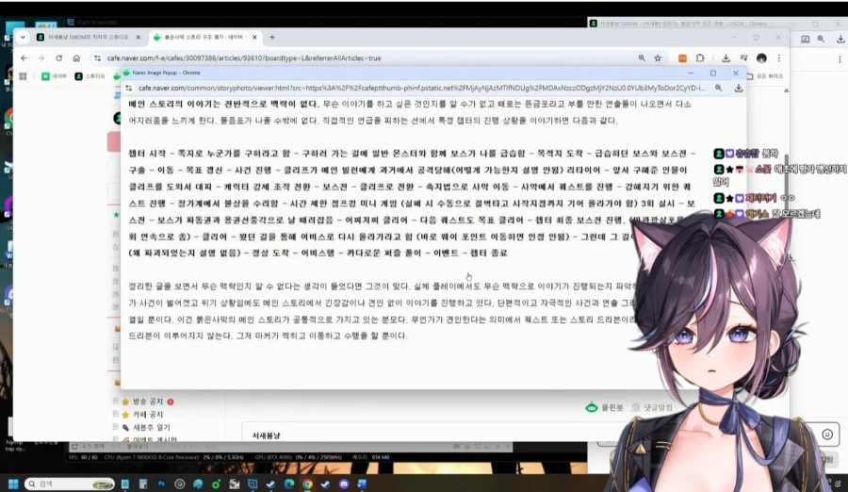The width and height of the screenshot is (848, 492).
Task: Click the 소스 추가 button in XSplit
Action: [88, 447]
